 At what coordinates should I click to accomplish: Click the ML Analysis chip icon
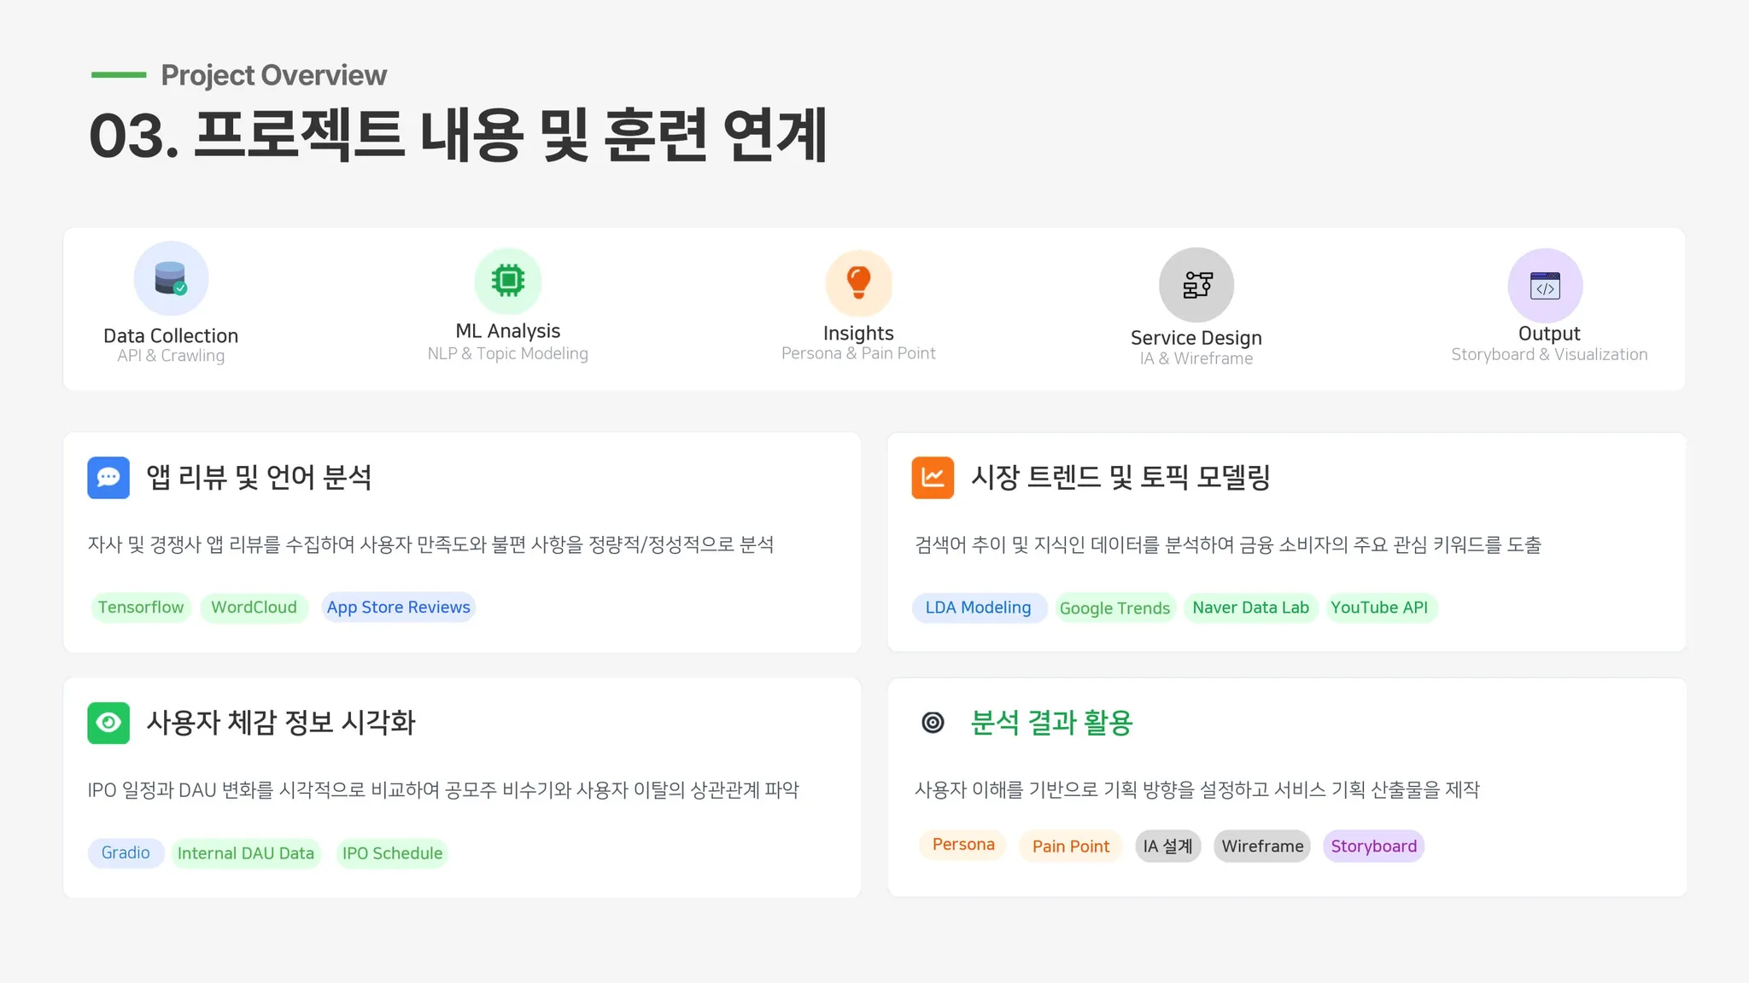pos(508,281)
